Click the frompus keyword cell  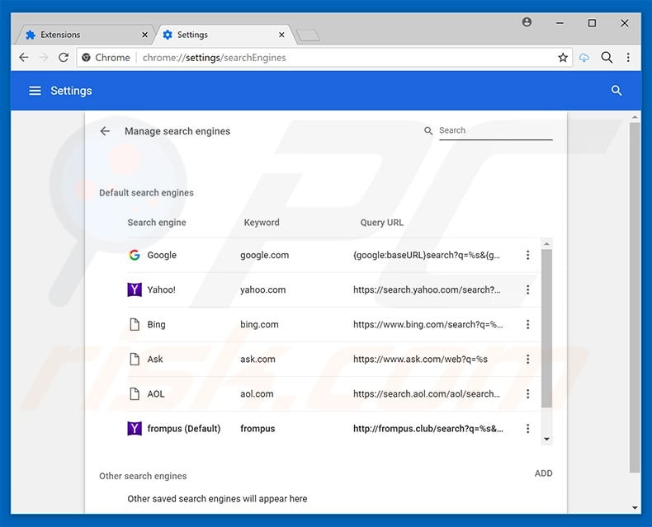tap(257, 429)
